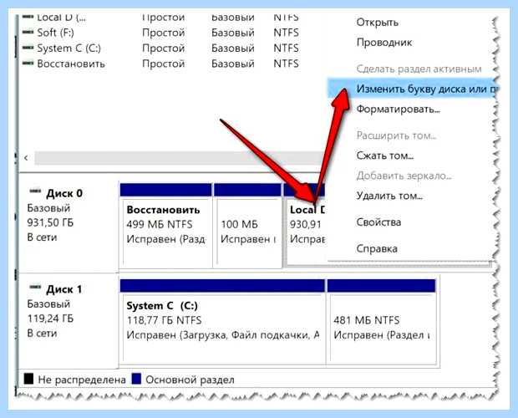Image resolution: width=518 pixels, height=418 pixels.
Task: Click the horizontal scrollbar track of the volume list
Action: pos(179,158)
